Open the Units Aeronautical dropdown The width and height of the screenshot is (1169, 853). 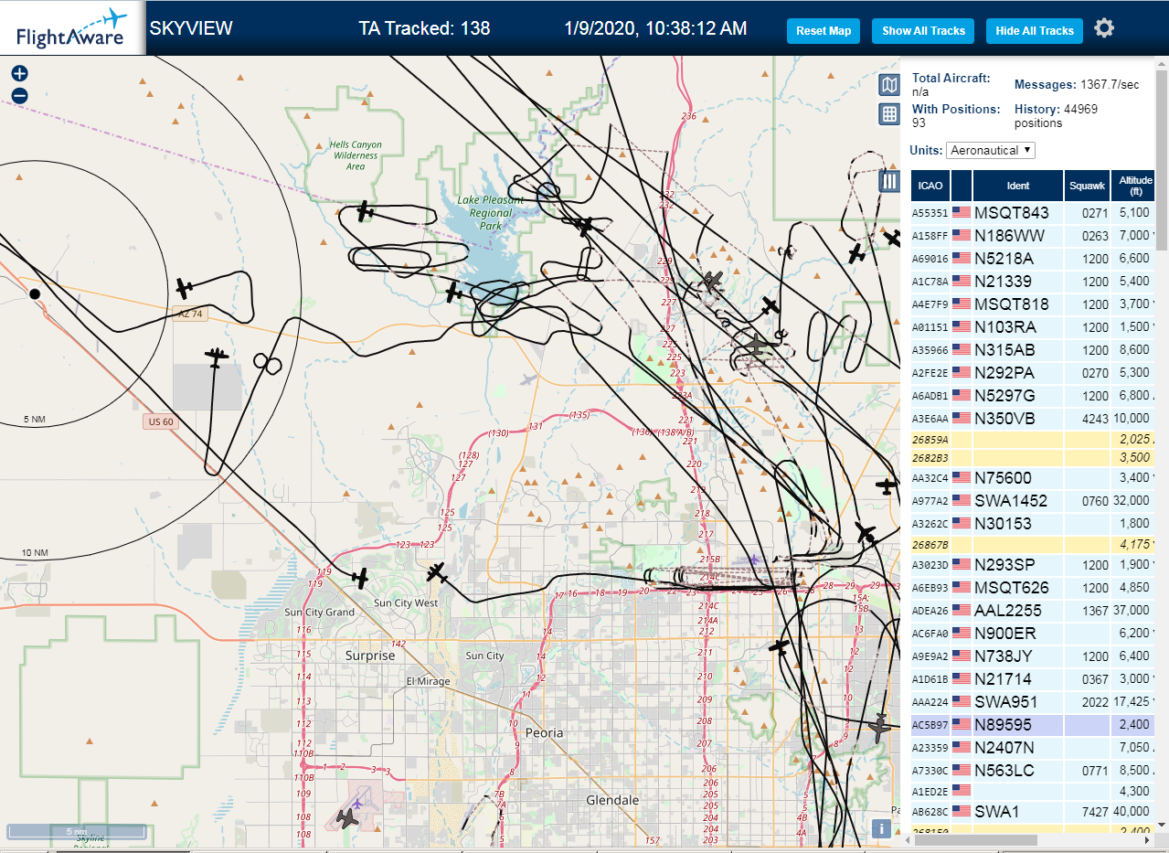[x=991, y=150]
